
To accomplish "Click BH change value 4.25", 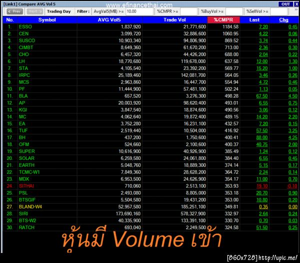I will (293, 137).
